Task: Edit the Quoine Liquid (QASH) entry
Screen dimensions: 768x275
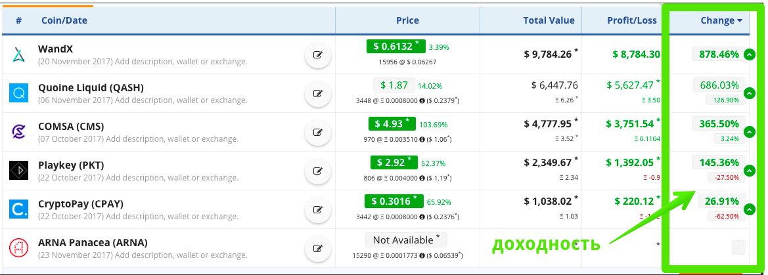Action: [318, 93]
